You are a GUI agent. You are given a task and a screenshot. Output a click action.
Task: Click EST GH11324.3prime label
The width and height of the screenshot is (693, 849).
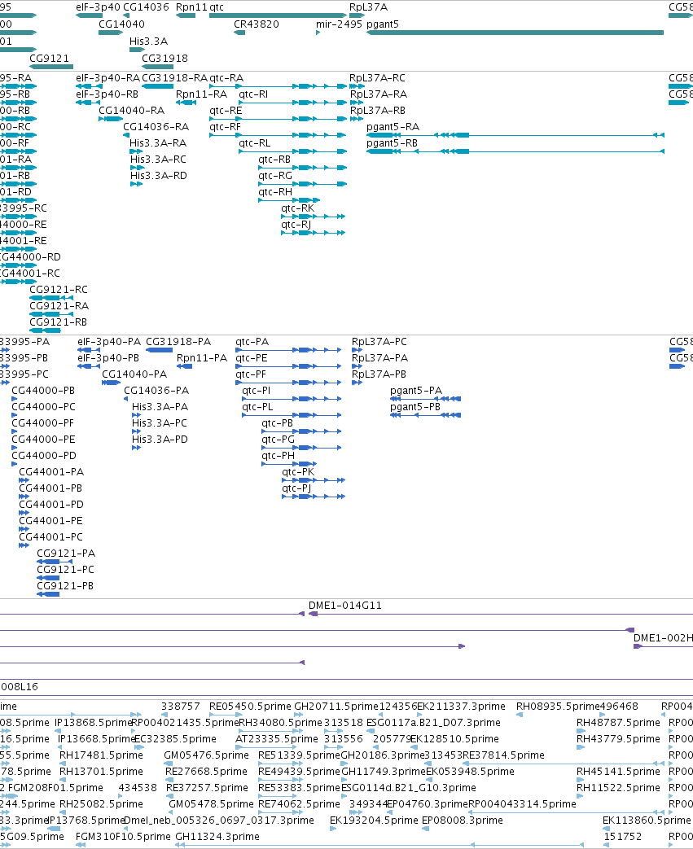coord(217,837)
